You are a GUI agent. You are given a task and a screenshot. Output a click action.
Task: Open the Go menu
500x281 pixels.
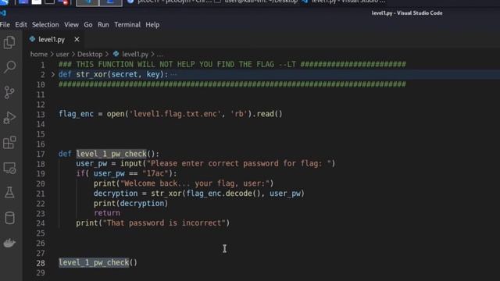(88, 24)
